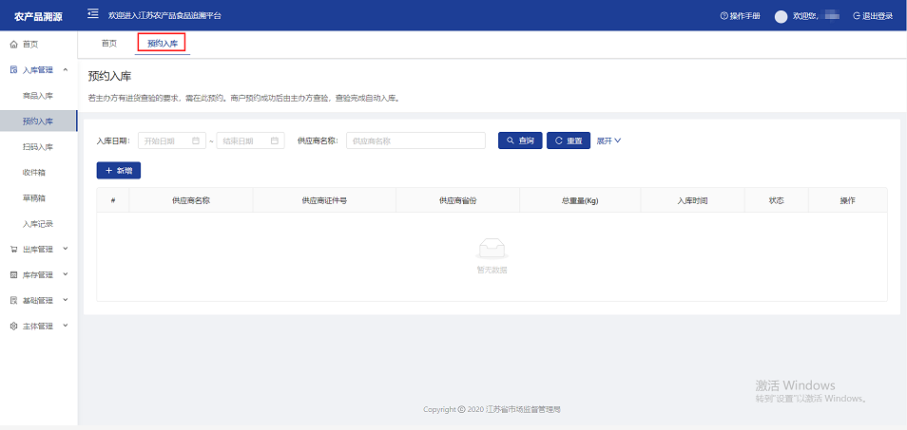
Task: Click the empty data inbox icon
Action: (x=492, y=250)
